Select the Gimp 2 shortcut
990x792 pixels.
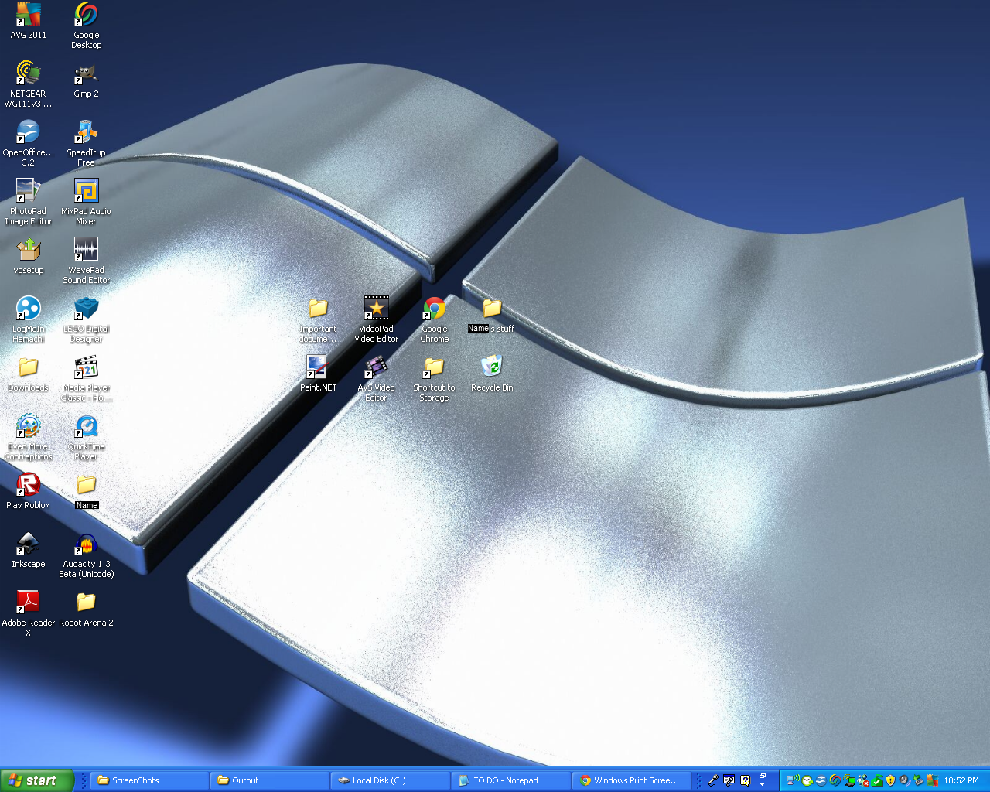86,80
